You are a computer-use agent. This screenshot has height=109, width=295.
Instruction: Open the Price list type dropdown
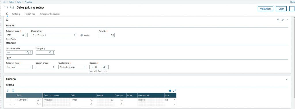(x=19, y=67)
